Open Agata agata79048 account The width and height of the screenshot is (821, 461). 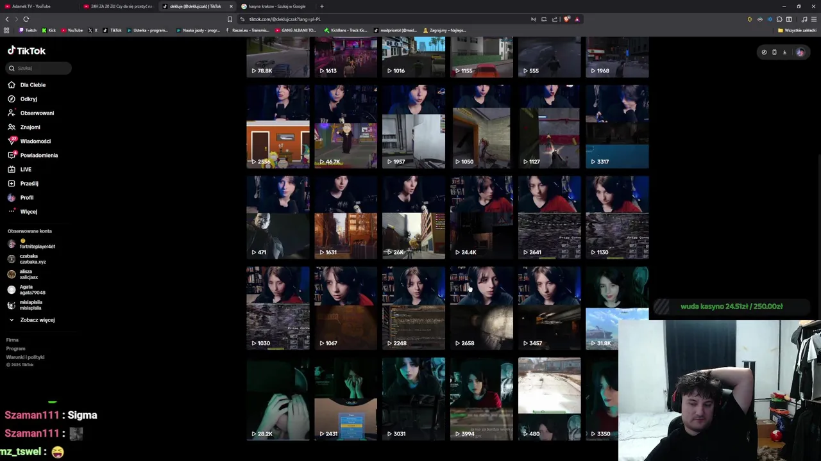tap(26, 289)
